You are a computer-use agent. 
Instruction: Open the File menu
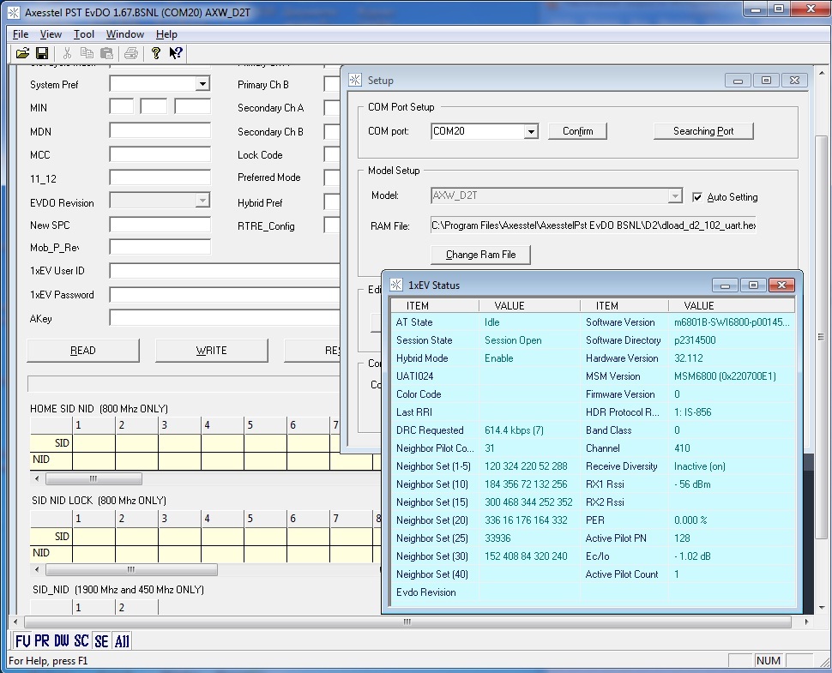[x=21, y=34]
